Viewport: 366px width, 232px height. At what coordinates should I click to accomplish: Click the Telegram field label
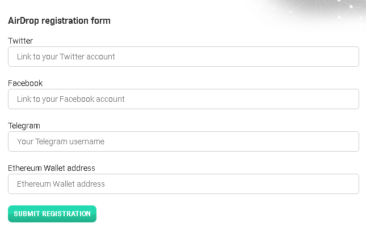pos(24,126)
